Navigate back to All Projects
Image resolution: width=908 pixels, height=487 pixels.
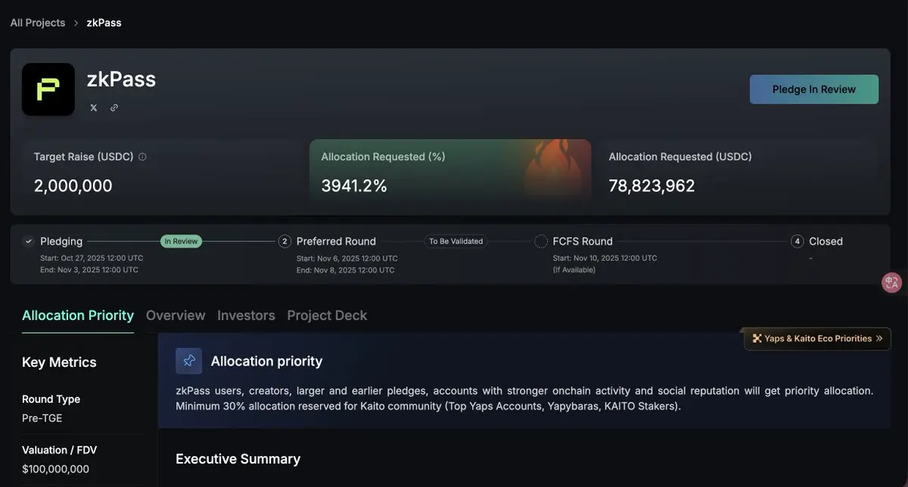click(x=38, y=23)
